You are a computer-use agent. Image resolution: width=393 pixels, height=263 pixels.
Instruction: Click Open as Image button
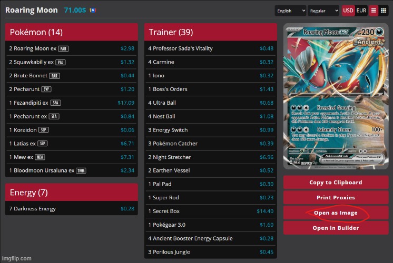tap(336, 213)
